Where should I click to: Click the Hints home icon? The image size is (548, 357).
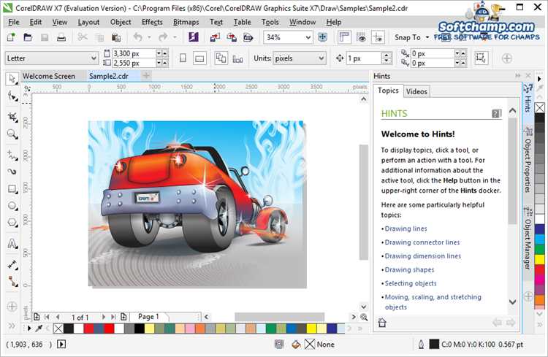pyautogui.click(x=382, y=322)
